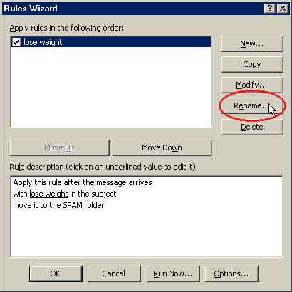Click the question mark help icon

click(x=270, y=9)
